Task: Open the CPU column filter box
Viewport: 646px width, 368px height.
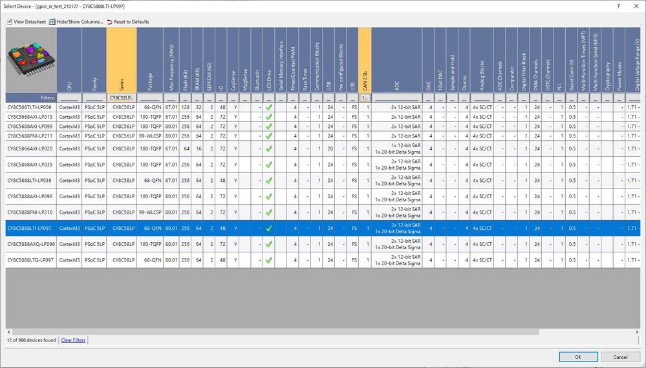Action: (x=69, y=97)
